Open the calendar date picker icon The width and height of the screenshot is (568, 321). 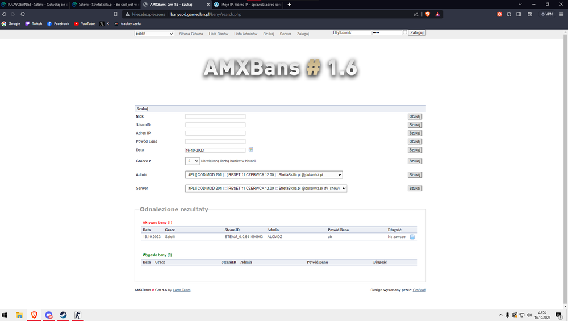click(250, 149)
